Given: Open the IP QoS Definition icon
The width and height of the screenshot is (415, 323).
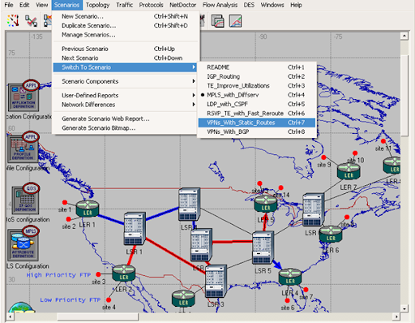Looking at the screenshot, I should click(25, 200).
